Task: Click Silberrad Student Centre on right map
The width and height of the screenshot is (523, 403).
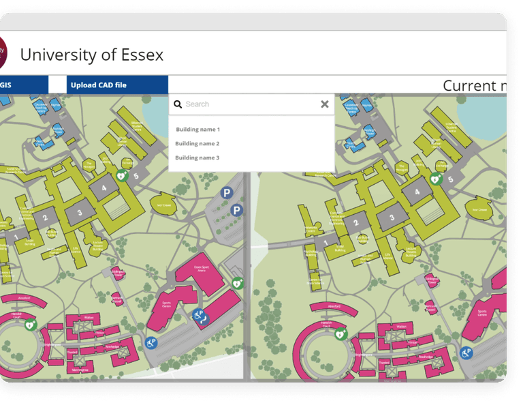Action: tap(451, 128)
